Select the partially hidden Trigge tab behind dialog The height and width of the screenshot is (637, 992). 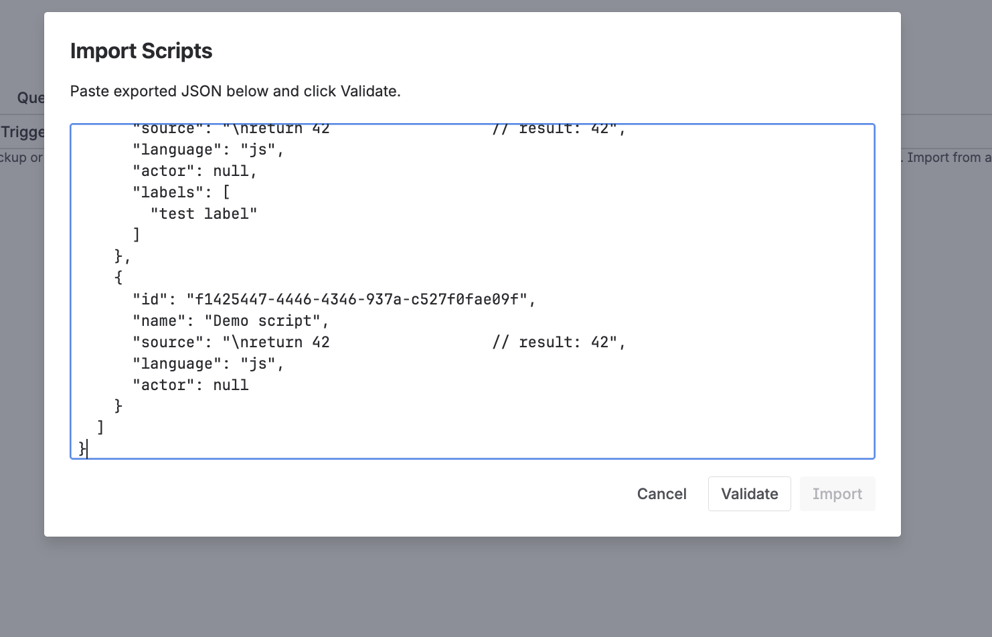pyautogui.click(x=22, y=132)
